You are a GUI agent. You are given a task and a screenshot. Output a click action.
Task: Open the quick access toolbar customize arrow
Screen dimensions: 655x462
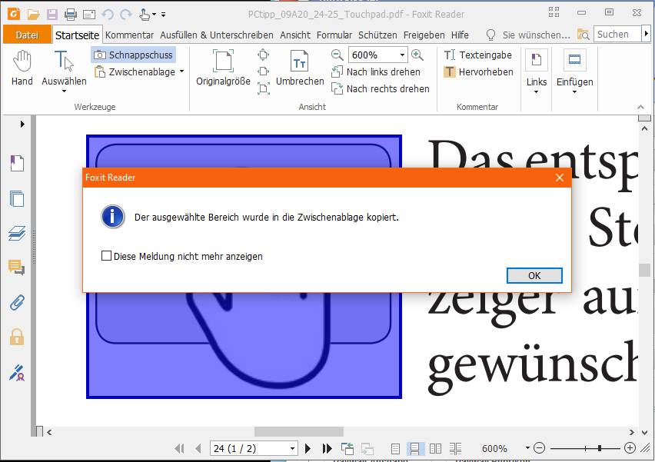click(x=163, y=15)
